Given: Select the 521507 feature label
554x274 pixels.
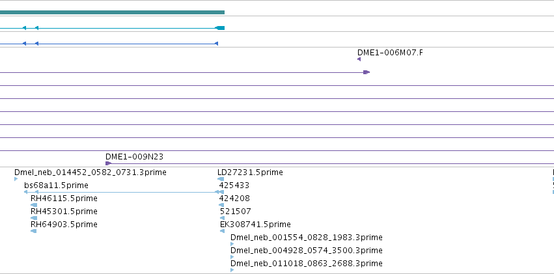Looking at the screenshot, I should (x=235, y=212).
